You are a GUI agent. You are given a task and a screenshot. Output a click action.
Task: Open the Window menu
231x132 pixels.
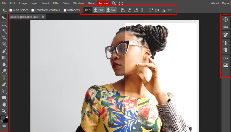tap(78, 3)
